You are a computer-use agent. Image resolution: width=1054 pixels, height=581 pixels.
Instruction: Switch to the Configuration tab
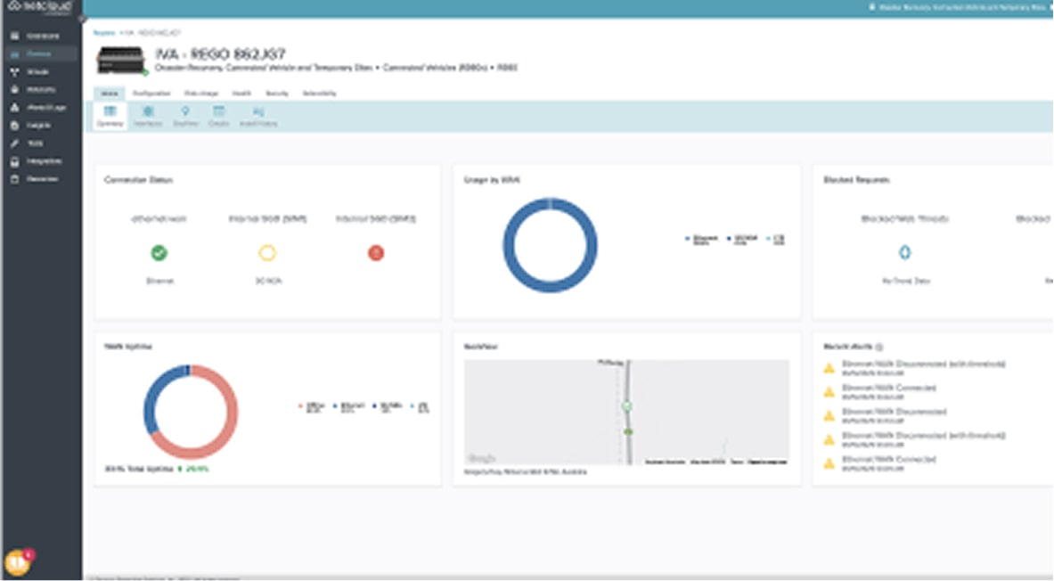pyautogui.click(x=151, y=93)
